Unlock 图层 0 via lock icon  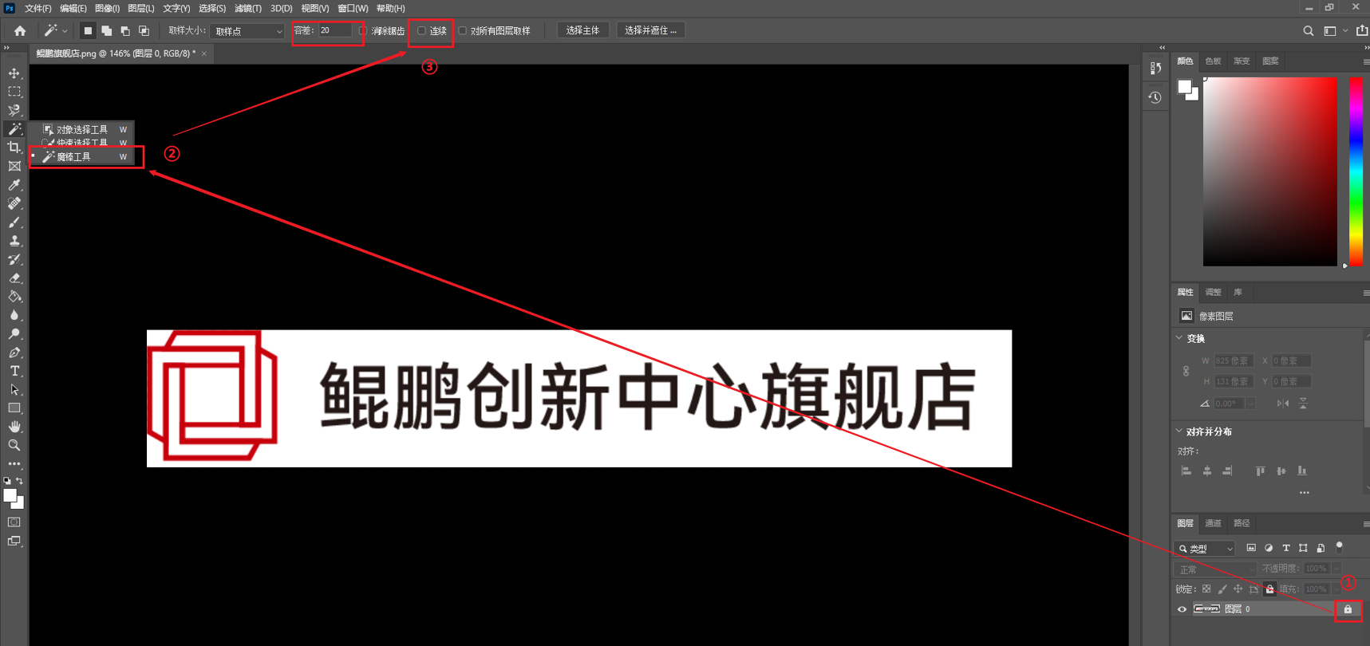pos(1348,609)
